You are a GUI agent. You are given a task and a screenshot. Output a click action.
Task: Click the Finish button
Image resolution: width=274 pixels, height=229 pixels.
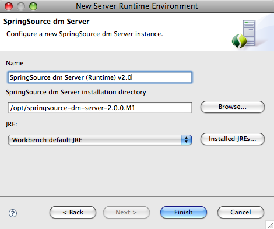click(184, 212)
